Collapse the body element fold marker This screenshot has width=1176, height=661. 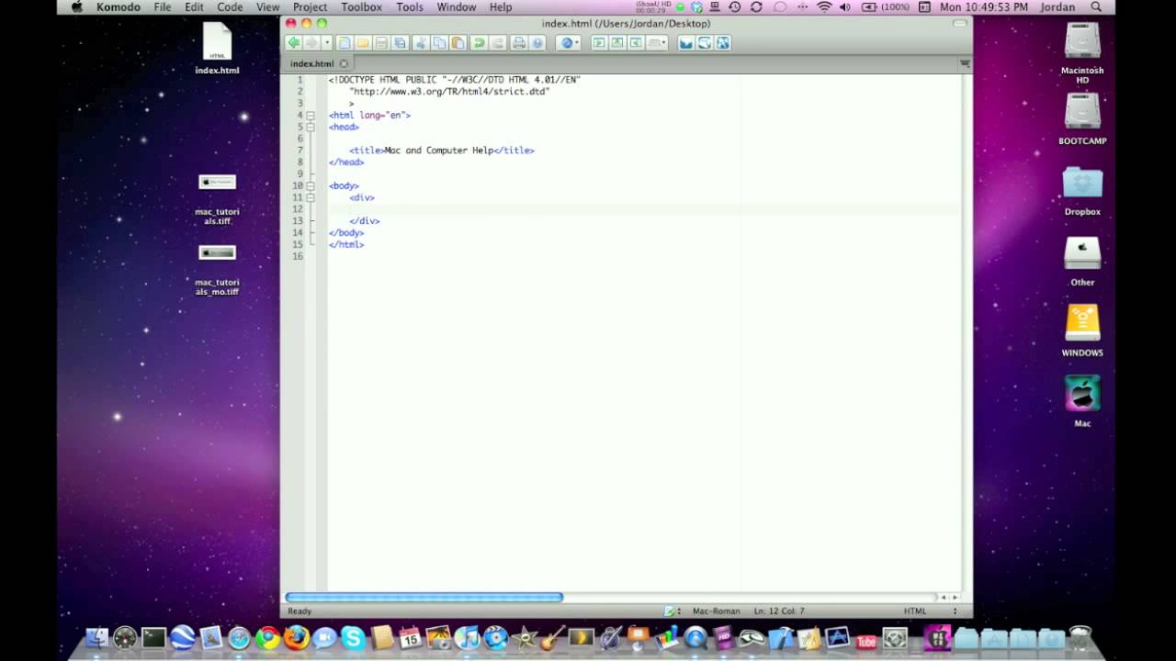(311, 185)
